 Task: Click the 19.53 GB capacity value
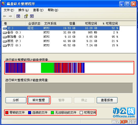click(69, 28)
